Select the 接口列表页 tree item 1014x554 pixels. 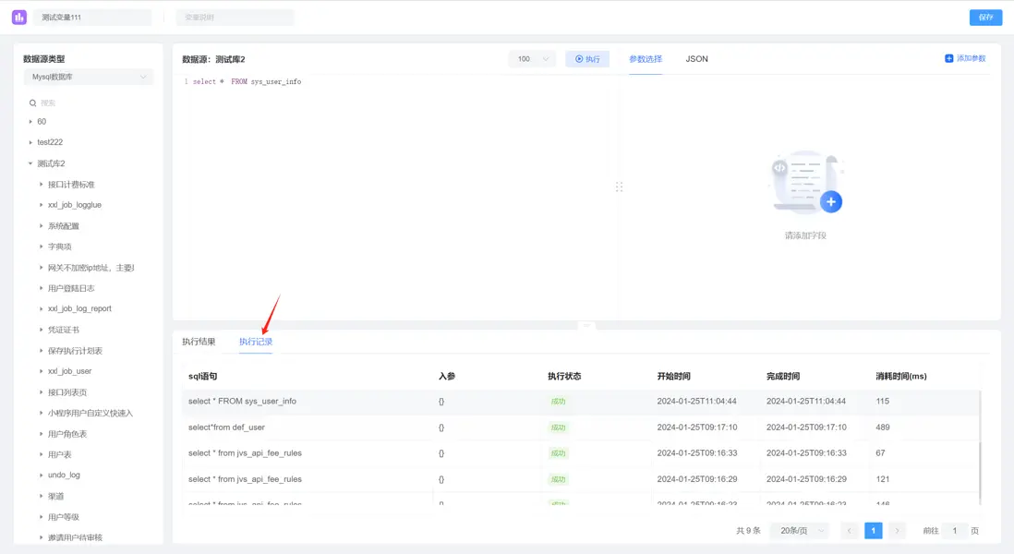click(67, 392)
